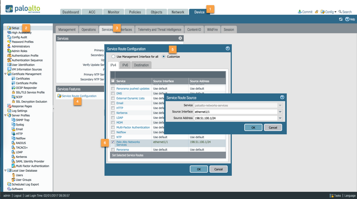Image resolution: width=357 pixels, height=199 pixels.
Task: Open the Multi-Factor Authentication service link
Action: click(133, 127)
